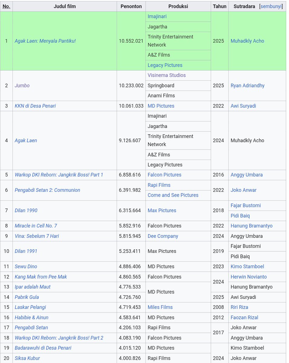Open Awi Suryadi link in row 3
The height and width of the screenshot is (363, 289).
pos(243,106)
